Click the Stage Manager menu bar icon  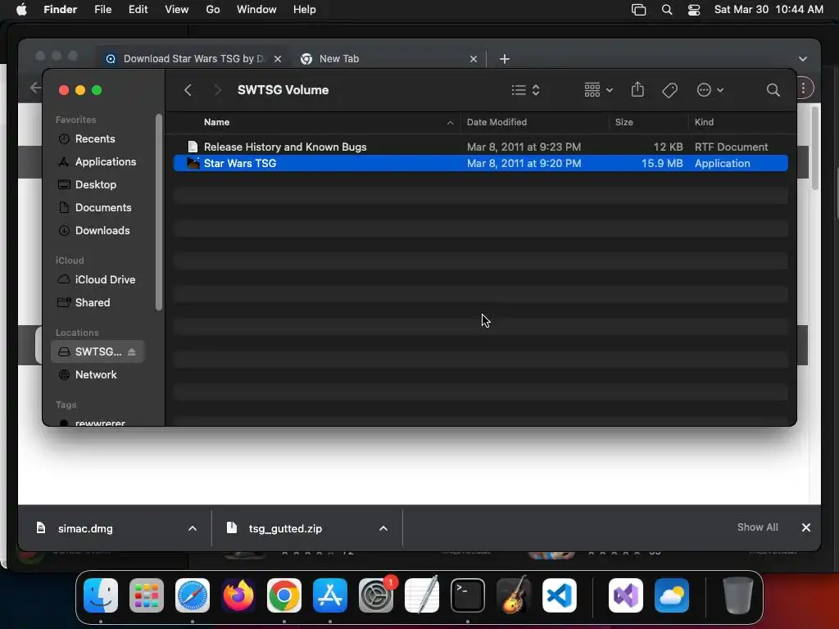pos(638,10)
